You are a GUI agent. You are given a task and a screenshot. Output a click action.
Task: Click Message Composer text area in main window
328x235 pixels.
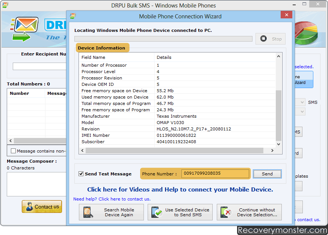click(x=36, y=184)
